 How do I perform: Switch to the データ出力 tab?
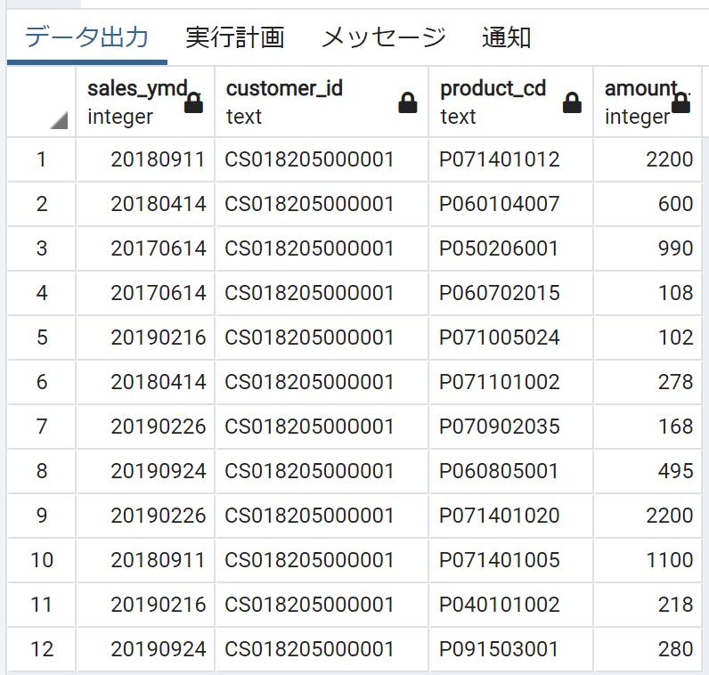tap(86, 37)
